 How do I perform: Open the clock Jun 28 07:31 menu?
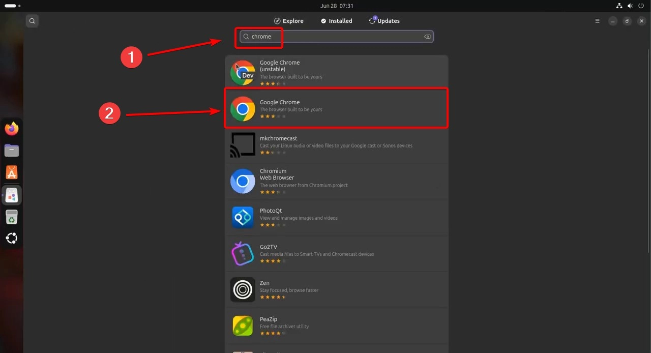tap(337, 6)
